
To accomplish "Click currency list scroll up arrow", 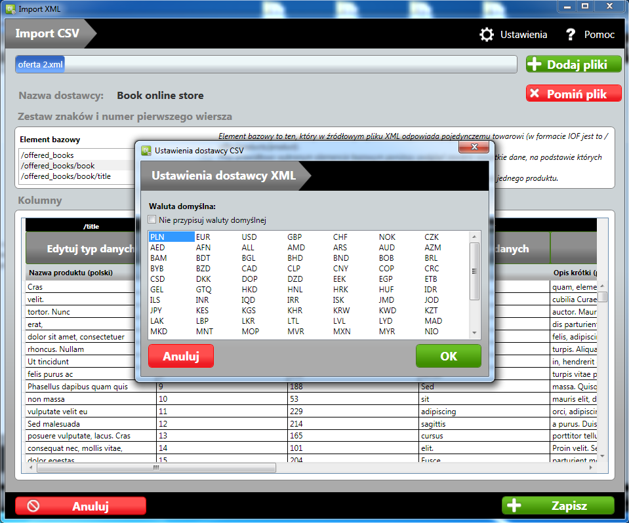I will tap(474, 237).
